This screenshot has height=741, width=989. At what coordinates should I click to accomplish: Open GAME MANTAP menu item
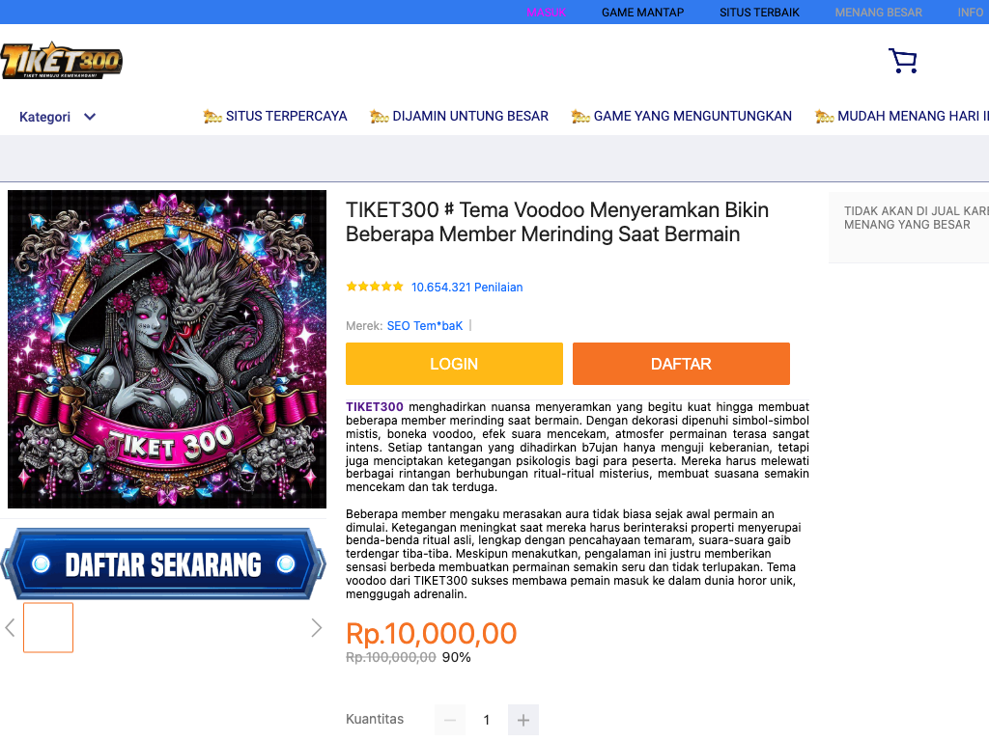coord(642,13)
